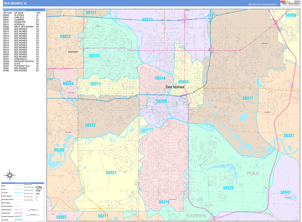Click the 50321 ZIP label on map

tap(111, 173)
